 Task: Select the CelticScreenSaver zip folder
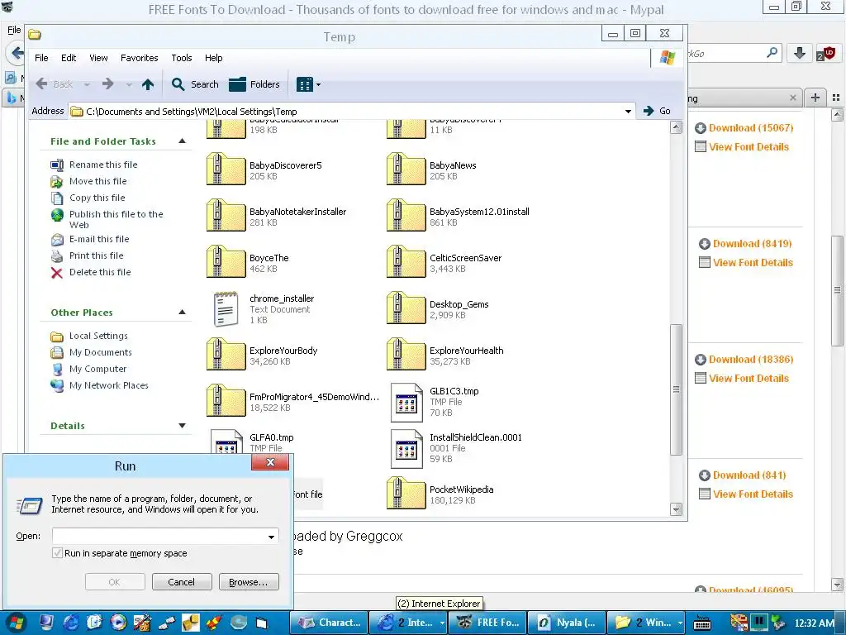click(x=444, y=262)
